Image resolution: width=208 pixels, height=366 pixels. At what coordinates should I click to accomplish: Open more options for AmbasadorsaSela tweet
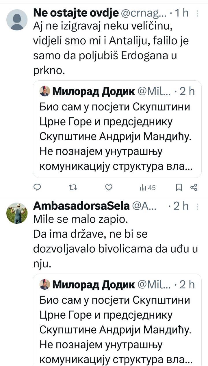pyautogui.click(x=197, y=206)
